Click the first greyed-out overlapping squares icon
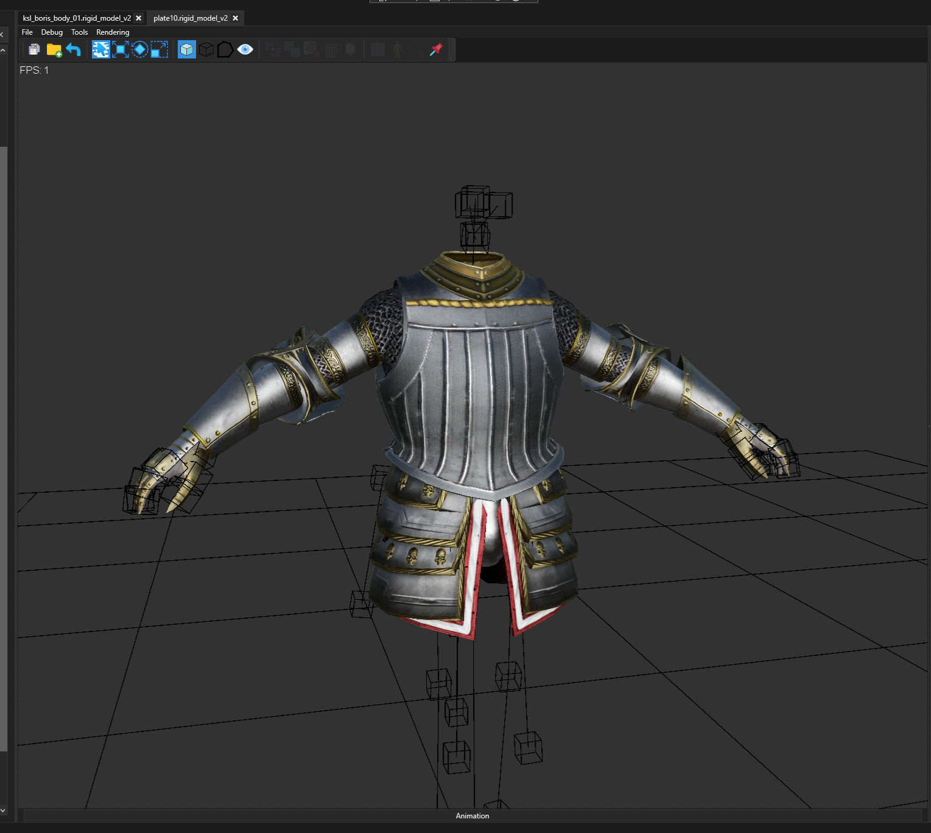This screenshot has width=931, height=833. tap(273, 49)
